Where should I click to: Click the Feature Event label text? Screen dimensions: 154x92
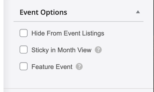(52, 67)
